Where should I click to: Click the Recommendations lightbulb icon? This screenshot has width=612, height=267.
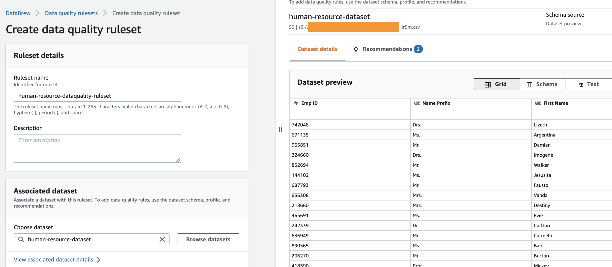pyautogui.click(x=356, y=49)
